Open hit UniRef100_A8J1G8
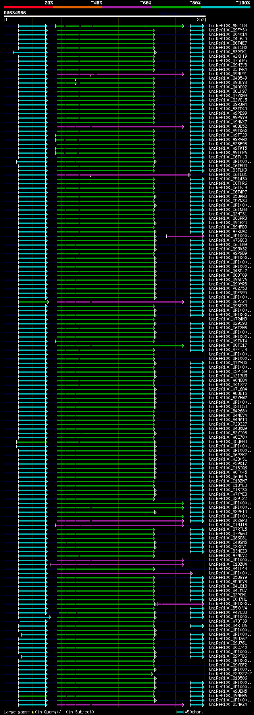The height and width of the screenshot is (715, 254). pos(228,26)
